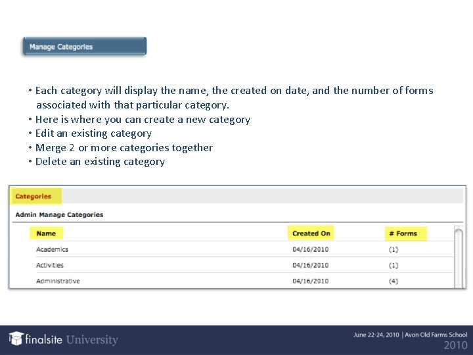Screen dimensions: 473x355
Task: Select the Activities category row
Action: point(245,265)
